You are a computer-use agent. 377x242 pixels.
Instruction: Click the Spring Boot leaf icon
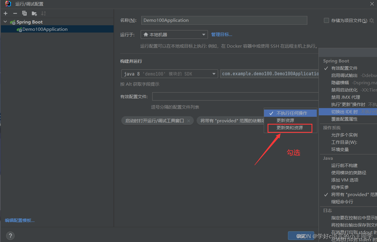point(13,22)
